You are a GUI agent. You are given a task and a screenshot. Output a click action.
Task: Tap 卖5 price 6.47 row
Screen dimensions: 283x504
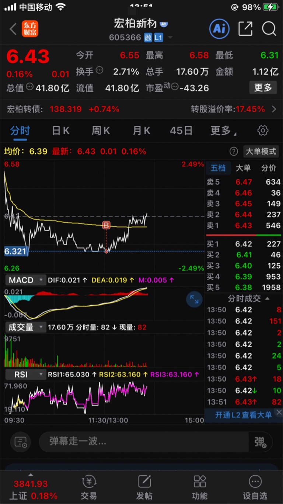pyautogui.click(x=243, y=182)
